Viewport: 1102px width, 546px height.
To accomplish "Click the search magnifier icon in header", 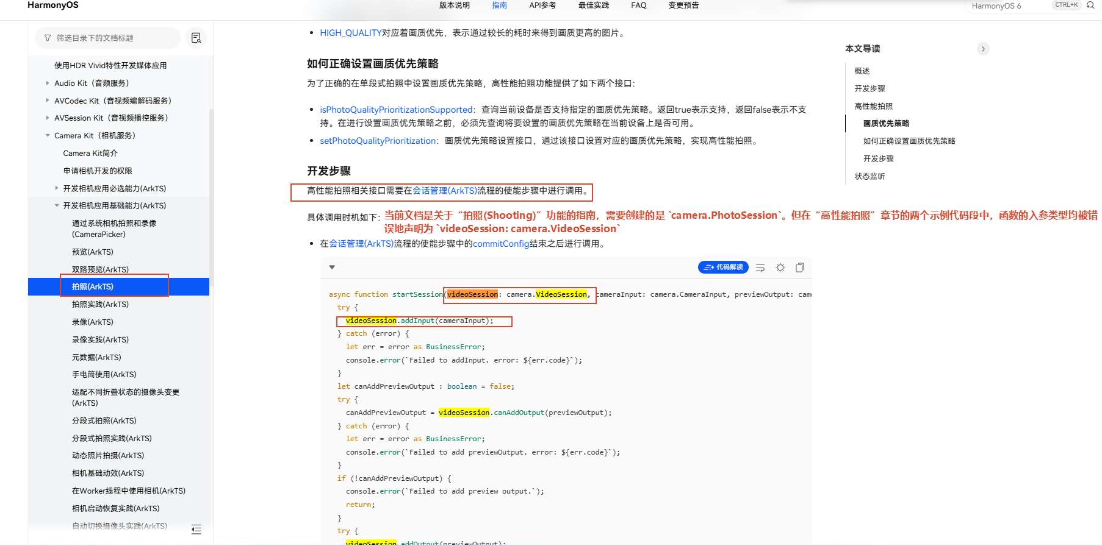I will [x=1090, y=5].
